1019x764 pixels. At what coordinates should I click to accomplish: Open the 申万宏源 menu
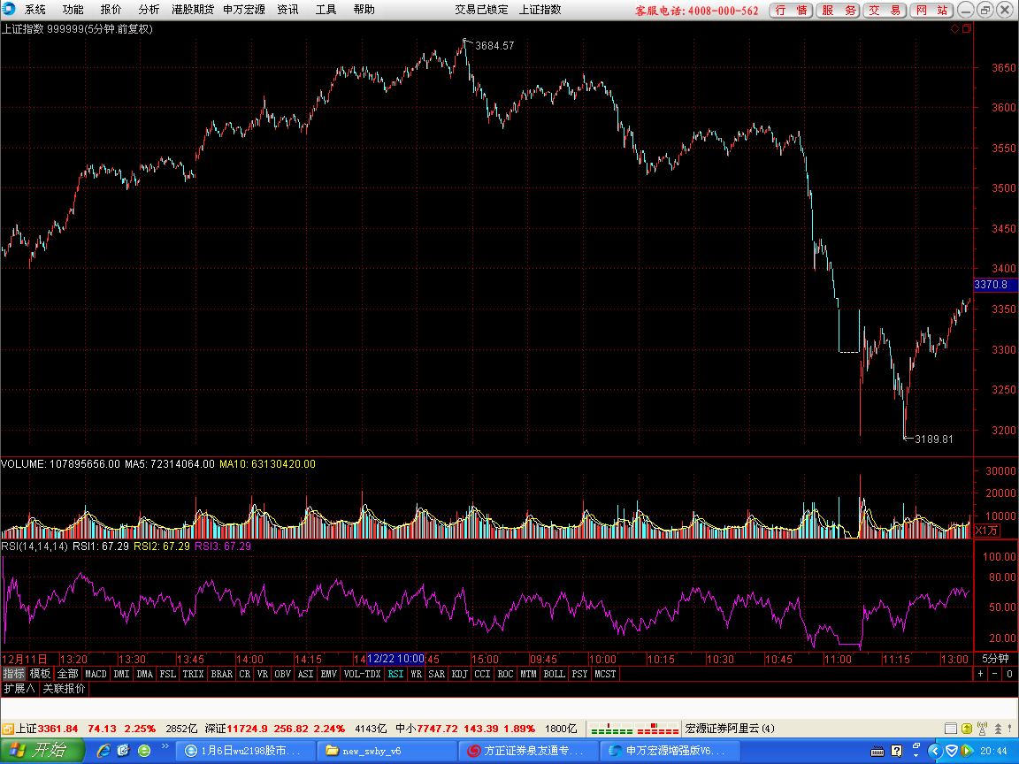244,10
